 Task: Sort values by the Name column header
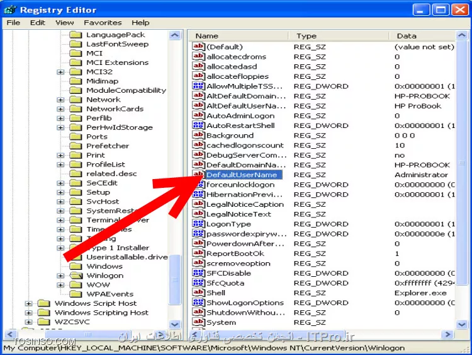(x=239, y=36)
